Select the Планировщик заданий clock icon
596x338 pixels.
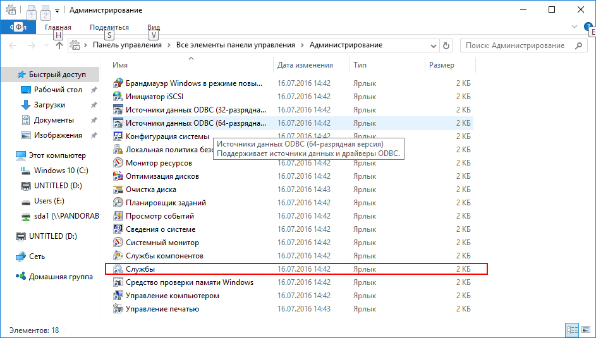click(118, 203)
